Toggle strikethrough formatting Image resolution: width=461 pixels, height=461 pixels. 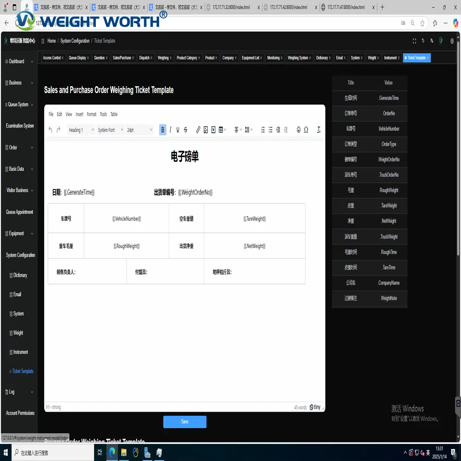click(185, 130)
